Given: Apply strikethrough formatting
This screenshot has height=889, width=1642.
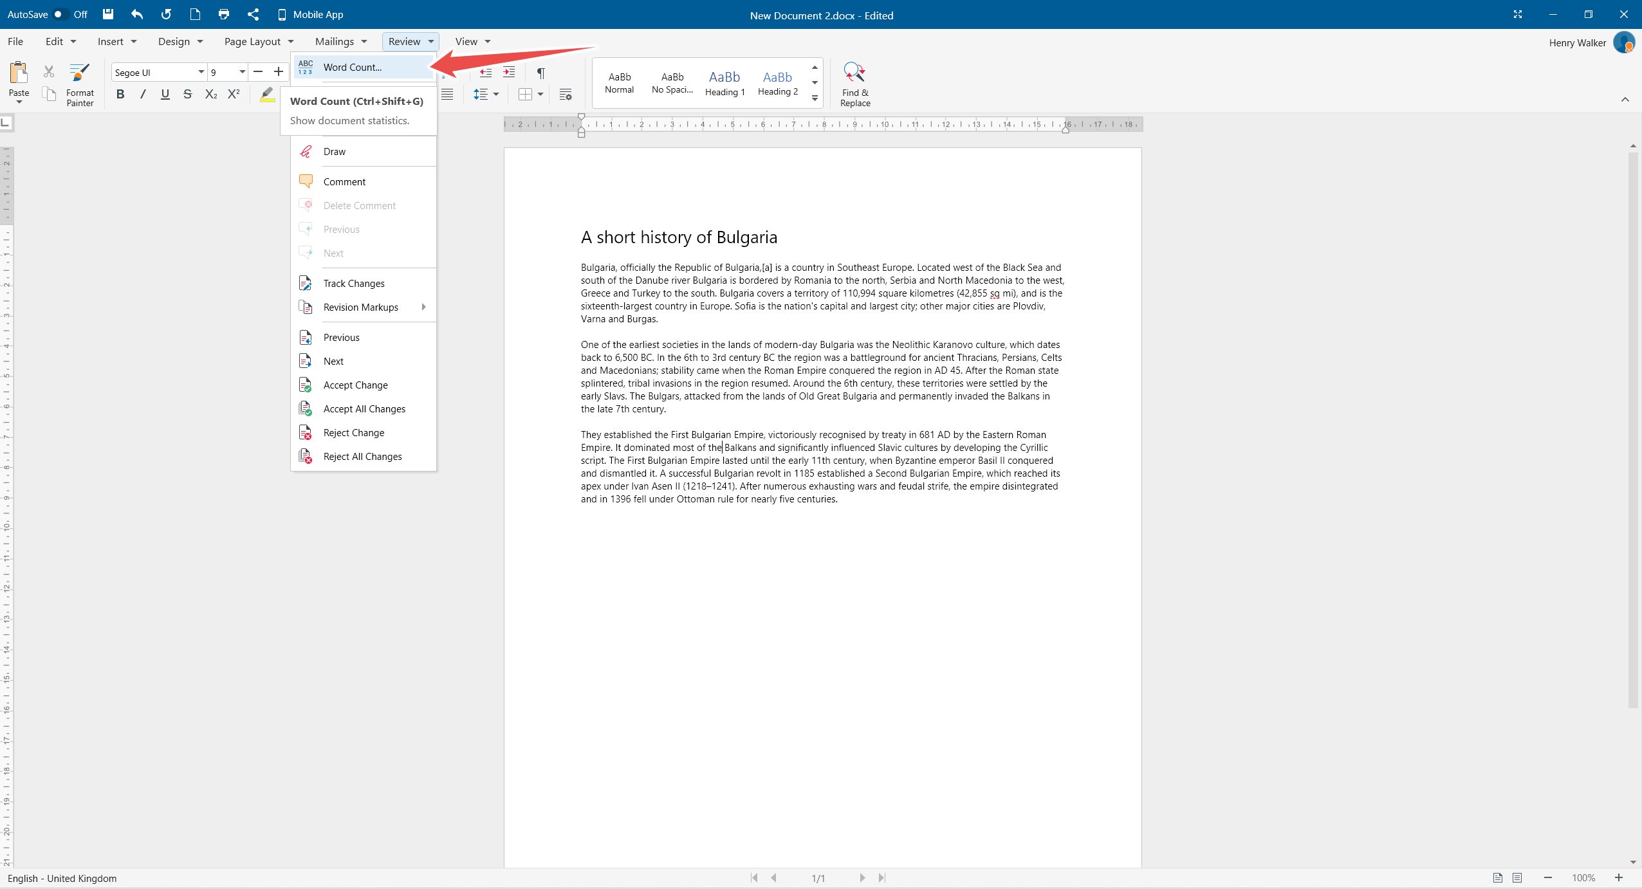Looking at the screenshot, I should click(x=187, y=95).
